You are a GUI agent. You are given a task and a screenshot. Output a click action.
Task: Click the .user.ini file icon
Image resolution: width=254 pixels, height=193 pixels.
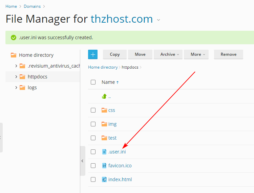(104, 152)
